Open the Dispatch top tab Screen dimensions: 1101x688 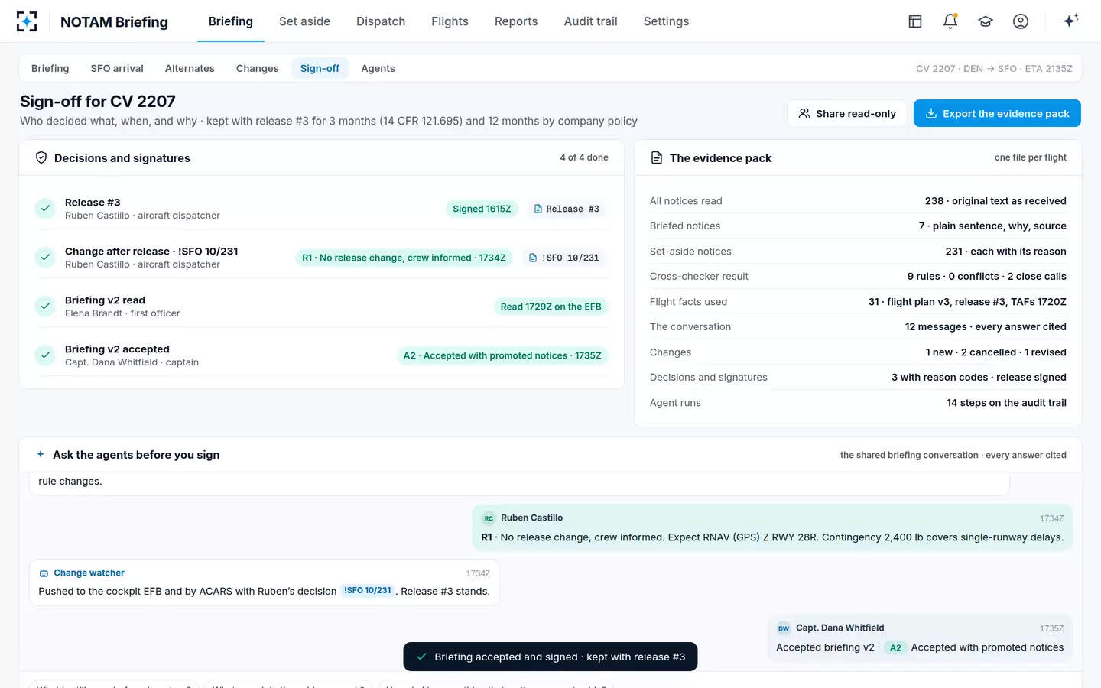click(x=381, y=21)
